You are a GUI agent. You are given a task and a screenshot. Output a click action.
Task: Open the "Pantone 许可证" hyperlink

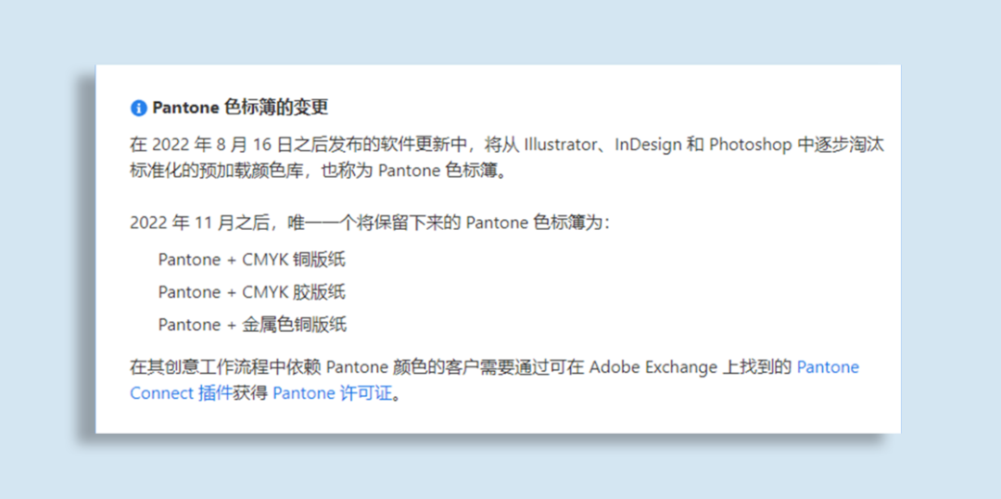point(333,393)
